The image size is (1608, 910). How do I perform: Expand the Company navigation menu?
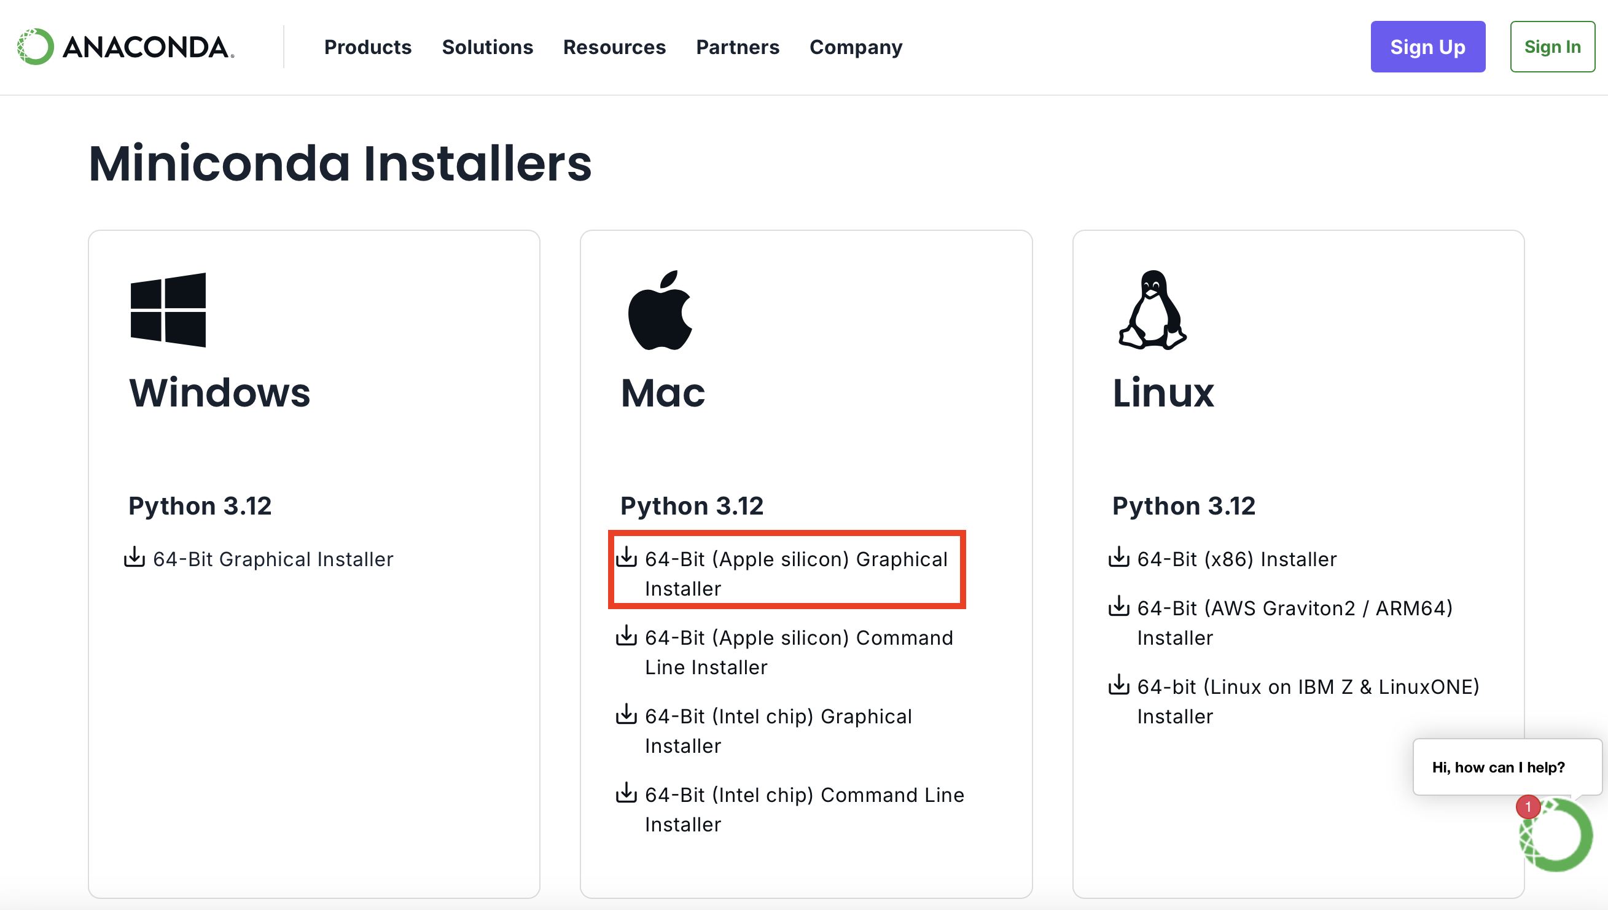856,47
